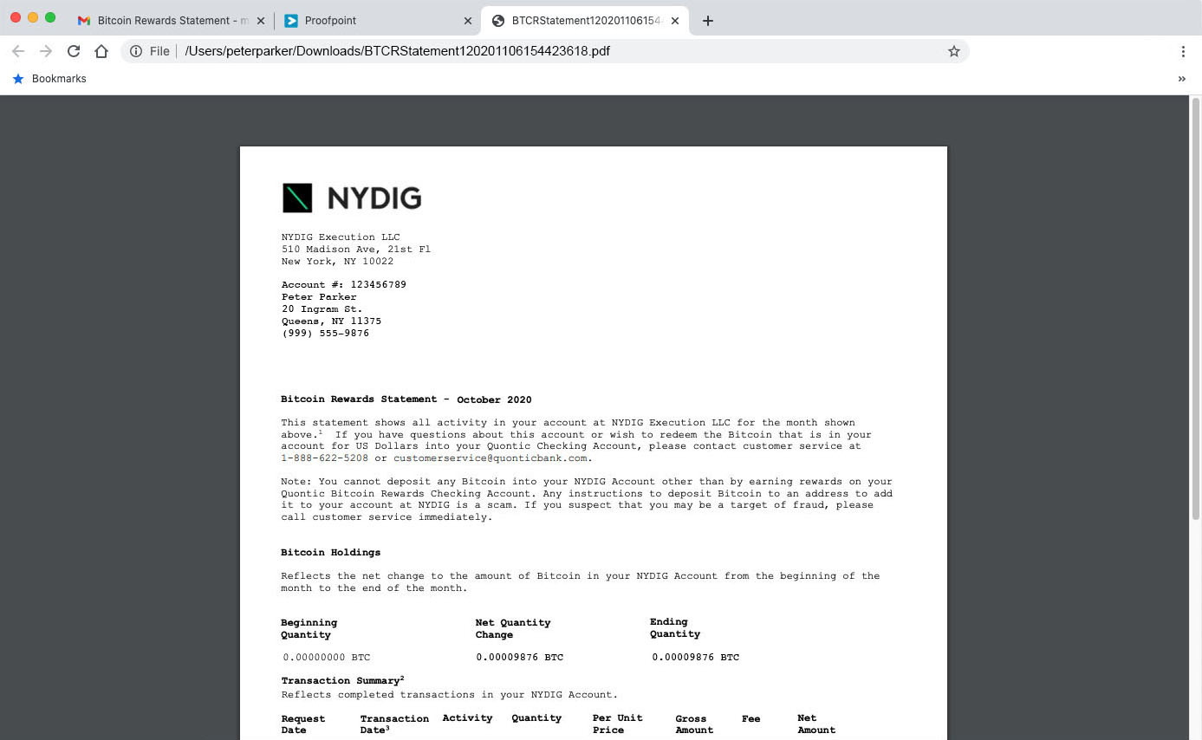1202x740 pixels.
Task: Open the Bookmarks folder in the bar
Action: tap(59, 79)
